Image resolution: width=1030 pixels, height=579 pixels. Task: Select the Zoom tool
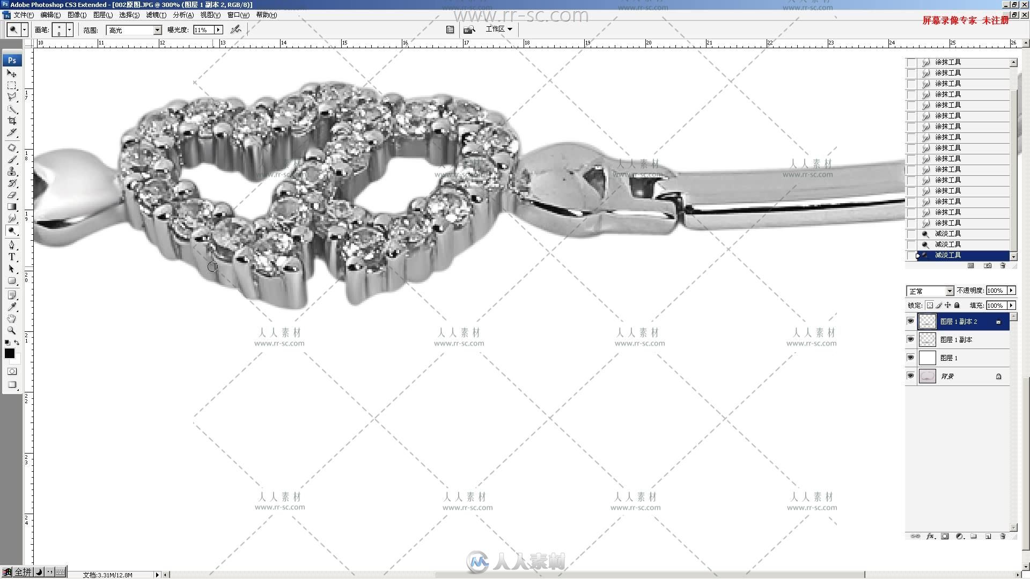point(12,331)
